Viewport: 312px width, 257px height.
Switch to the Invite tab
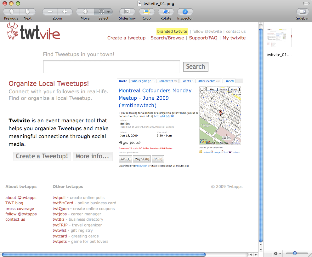pyautogui.click(x=123, y=81)
